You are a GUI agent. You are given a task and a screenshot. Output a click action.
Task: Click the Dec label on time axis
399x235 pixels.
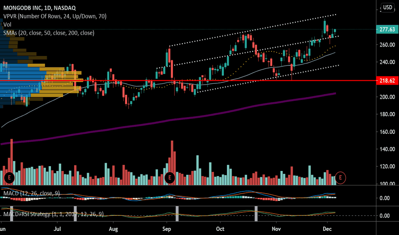coord(327,229)
